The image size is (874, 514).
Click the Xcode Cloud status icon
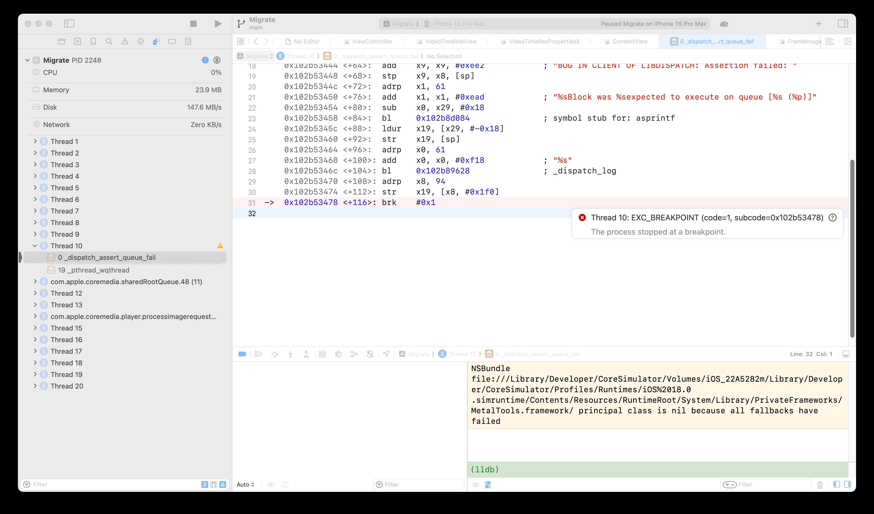pos(724,24)
